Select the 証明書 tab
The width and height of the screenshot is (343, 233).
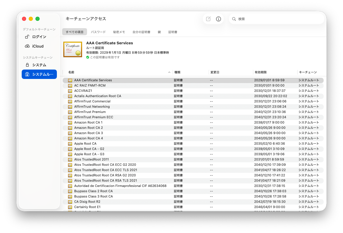(173, 32)
